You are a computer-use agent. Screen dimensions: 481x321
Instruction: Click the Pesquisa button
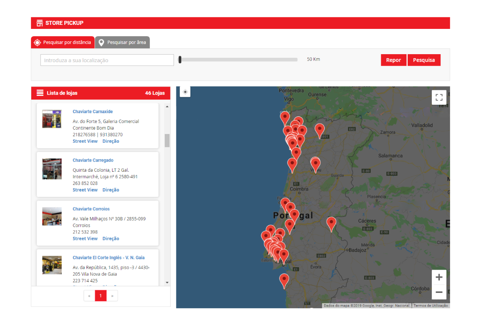click(424, 60)
